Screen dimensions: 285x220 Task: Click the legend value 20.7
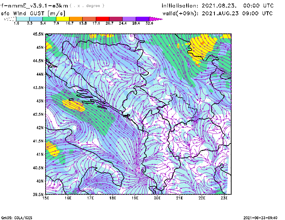pos(109,23)
